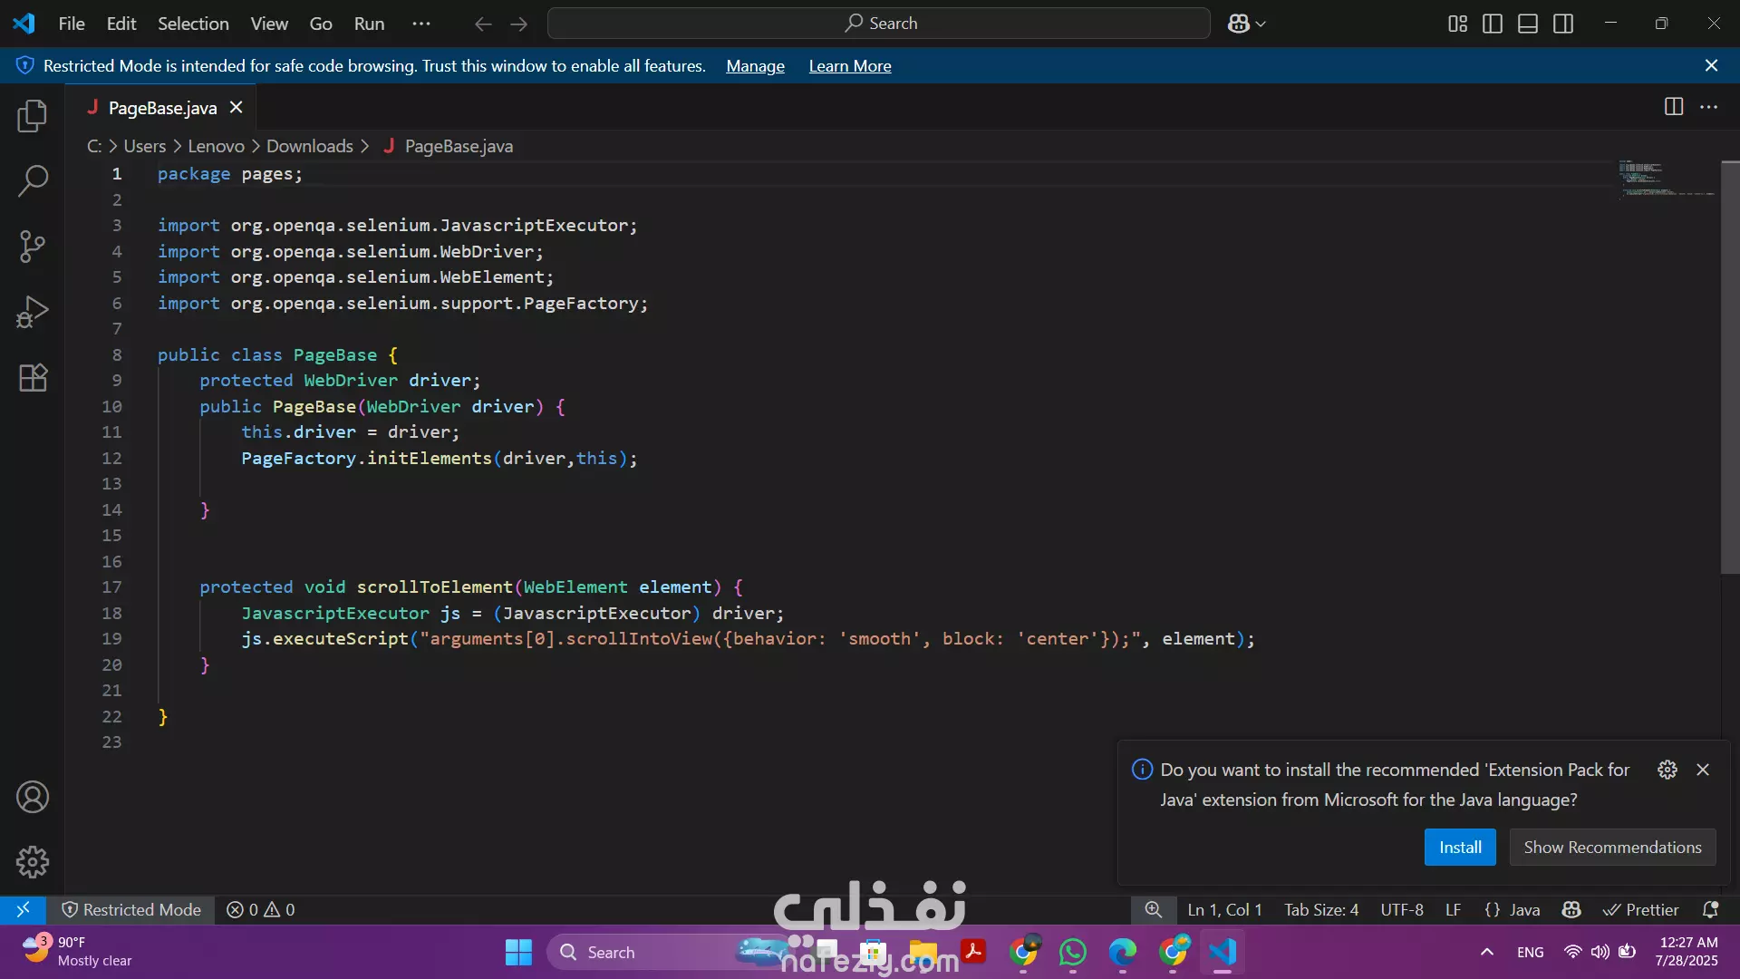This screenshot has height=979, width=1740.
Task: Toggle the secondary side bar
Action: point(1563,24)
